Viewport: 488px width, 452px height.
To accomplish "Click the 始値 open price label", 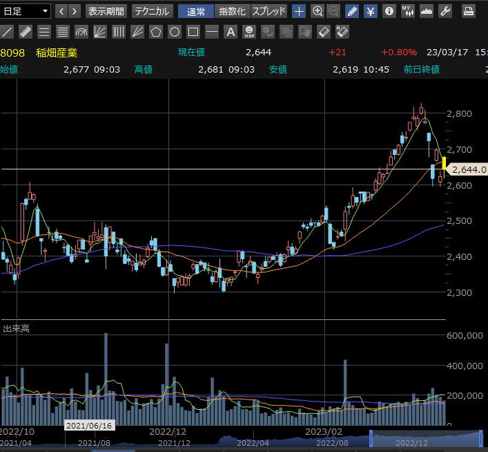I will [9, 69].
